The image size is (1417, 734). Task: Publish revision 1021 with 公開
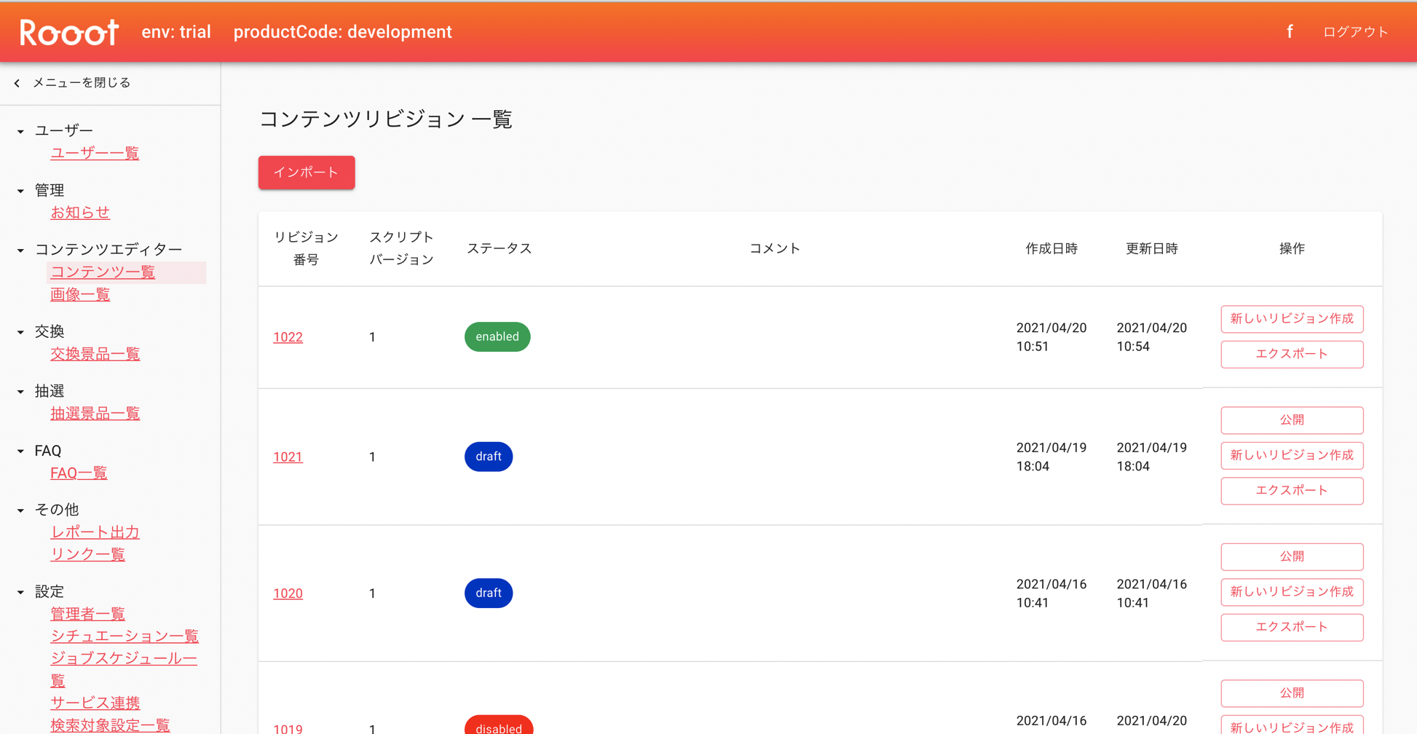(x=1291, y=420)
